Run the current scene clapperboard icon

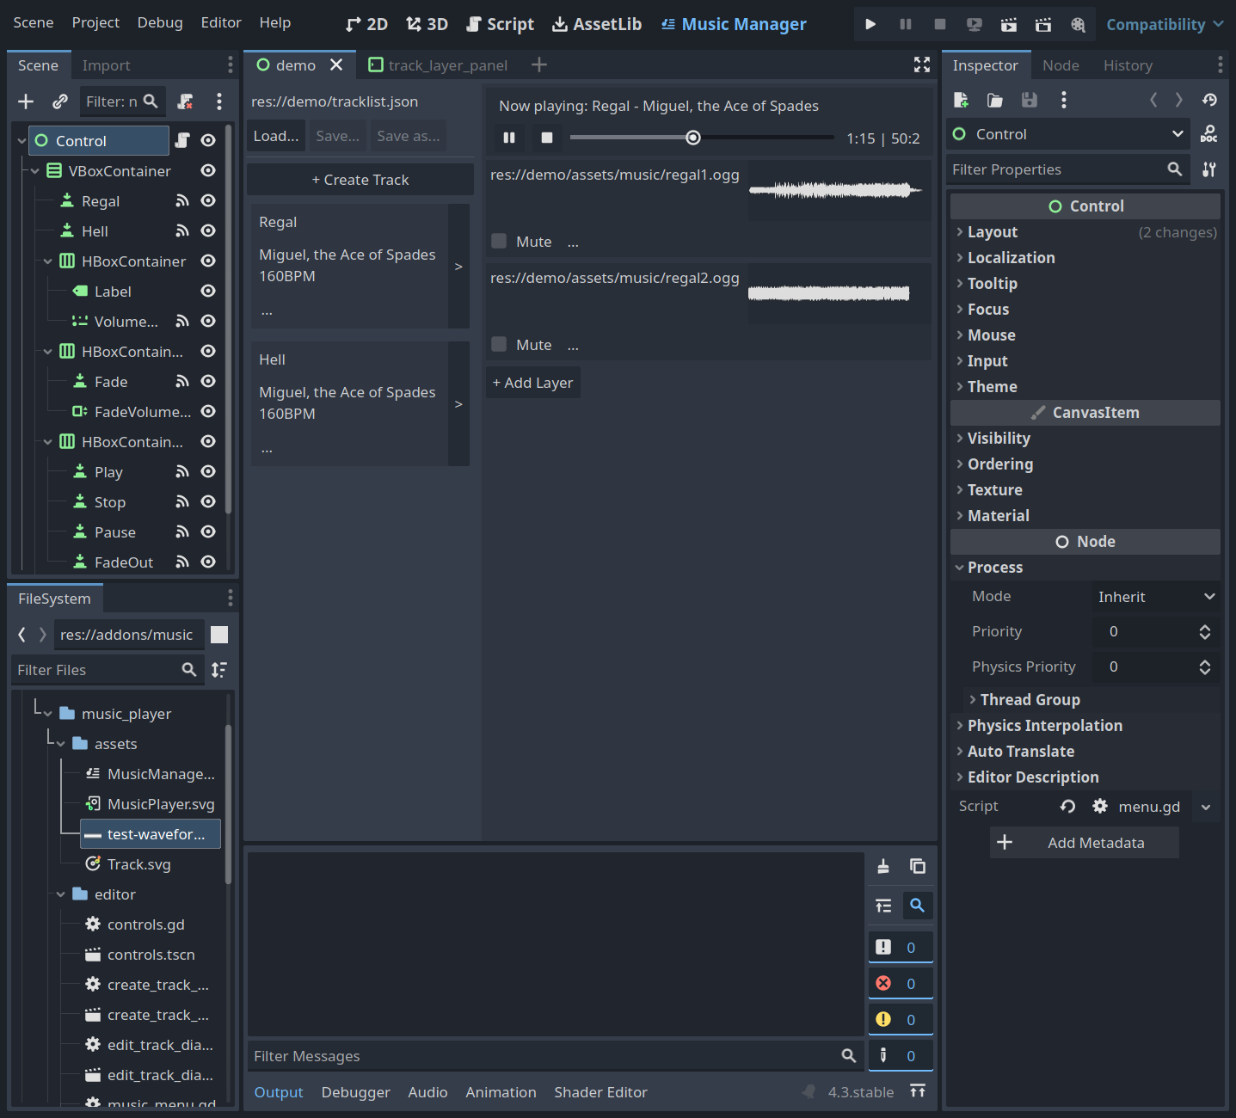point(1008,24)
